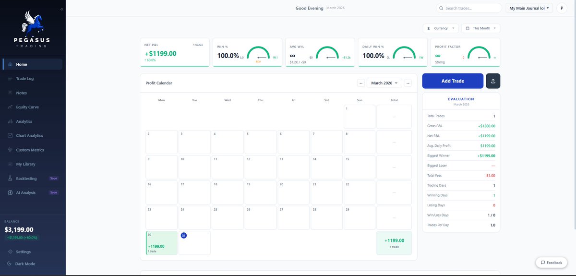The width and height of the screenshot is (576, 276).
Task: Click the Evaluation panel heading
Action: click(461, 99)
